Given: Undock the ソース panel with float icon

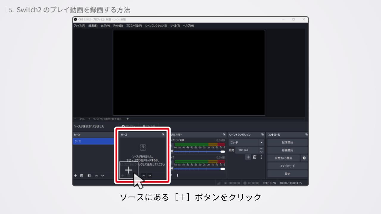Looking at the screenshot, I should click(163, 135).
